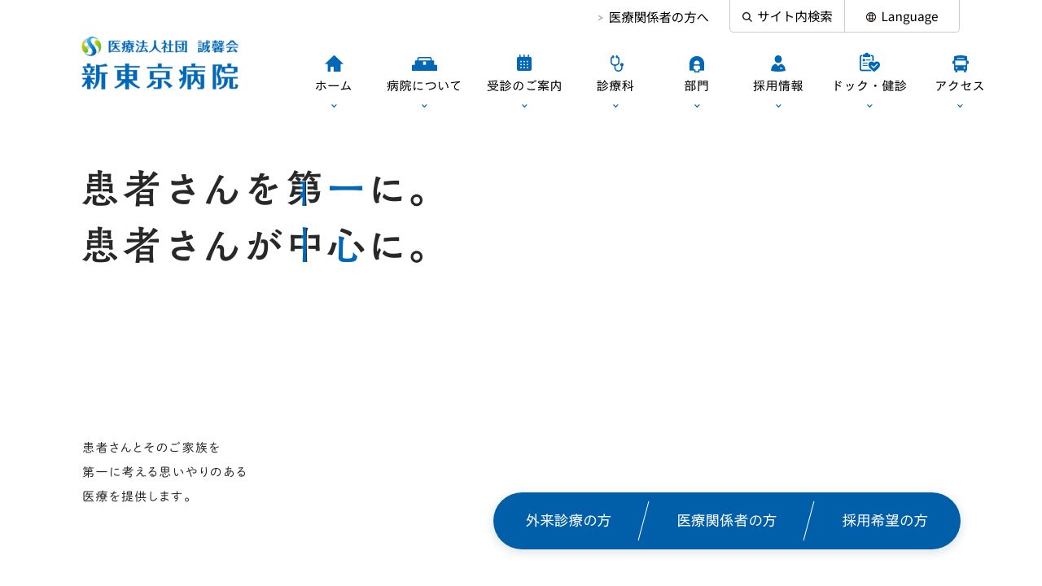Expand the 採用情報 dropdown arrow

[x=778, y=105]
